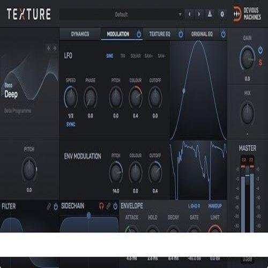Select the TRI LFO waveform
The height and width of the screenshot is (268, 268).
coord(123,56)
